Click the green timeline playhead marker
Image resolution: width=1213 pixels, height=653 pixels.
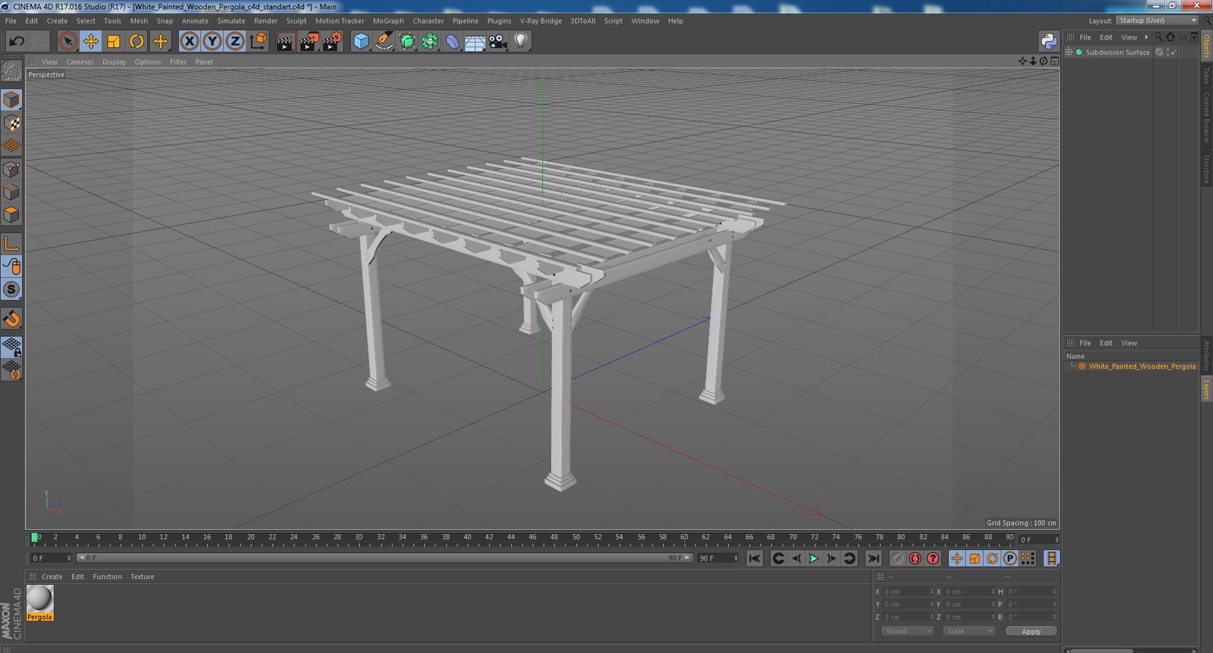tap(35, 537)
